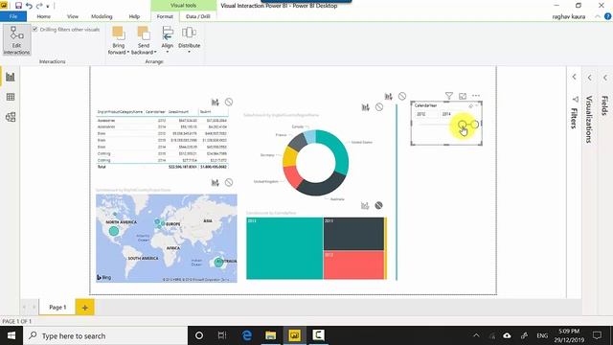Click the Filters pane label

[x=574, y=118]
